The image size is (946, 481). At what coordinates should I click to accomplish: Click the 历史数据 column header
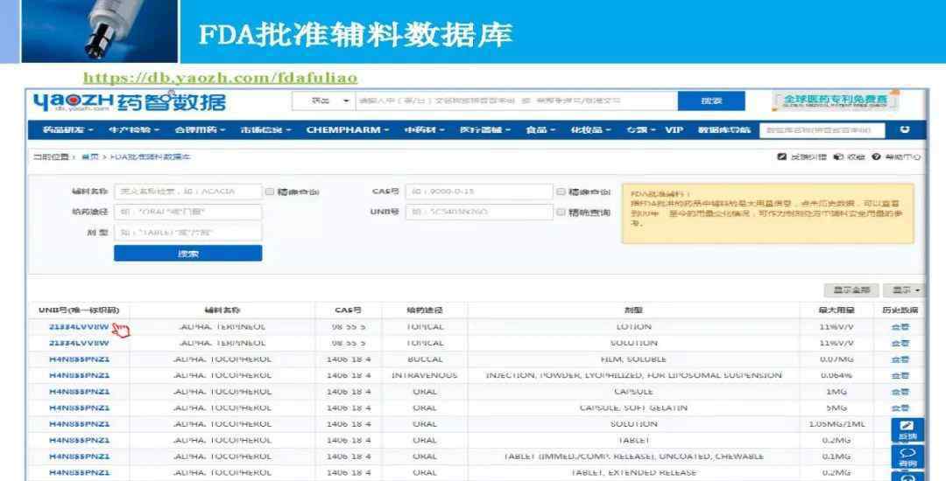pyautogui.click(x=900, y=310)
